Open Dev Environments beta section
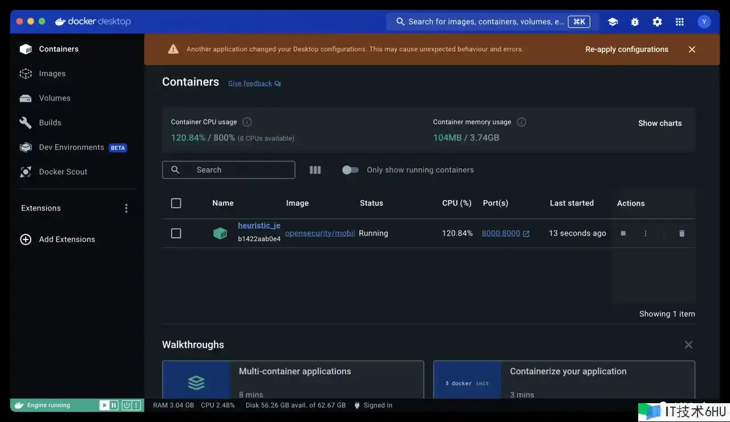This screenshot has height=422, width=730. 77,147
